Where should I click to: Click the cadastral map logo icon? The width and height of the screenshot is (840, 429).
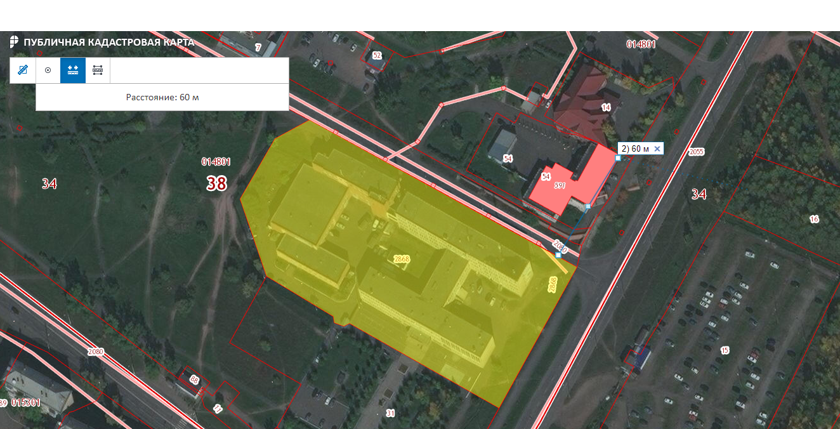pyautogui.click(x=14, y=42)
